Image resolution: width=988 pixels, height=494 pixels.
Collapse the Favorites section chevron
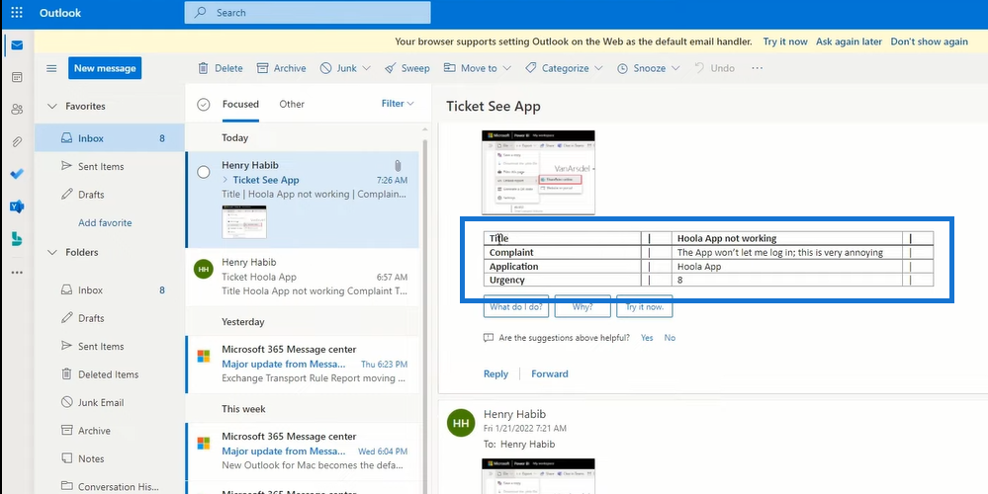(x=52, y=107)
